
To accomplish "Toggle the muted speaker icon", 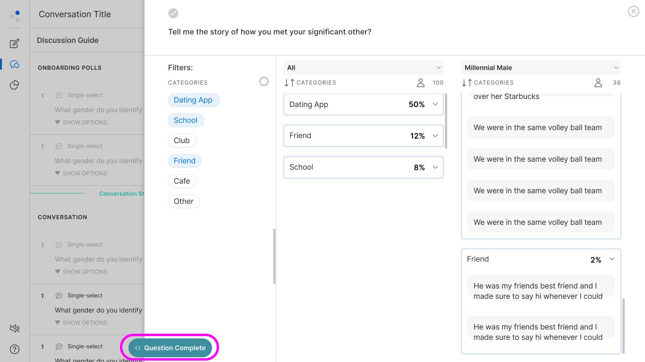I will tap(15, 329).
